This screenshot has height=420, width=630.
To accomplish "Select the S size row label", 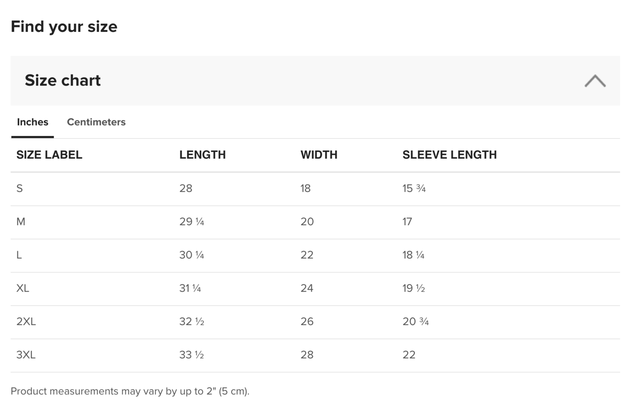I will 20,188.
